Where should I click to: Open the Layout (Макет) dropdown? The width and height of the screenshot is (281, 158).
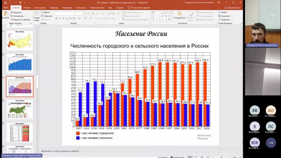46,12
